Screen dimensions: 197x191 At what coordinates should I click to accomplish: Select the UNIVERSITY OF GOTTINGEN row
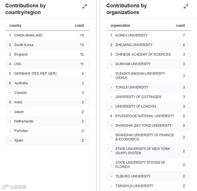(x=138, y=97)
